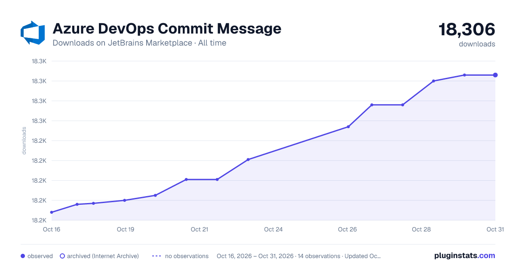Viewport: 516px width, 271px height.
Task: Click the Oct 24 x-axis label
Action: [273, 229]
